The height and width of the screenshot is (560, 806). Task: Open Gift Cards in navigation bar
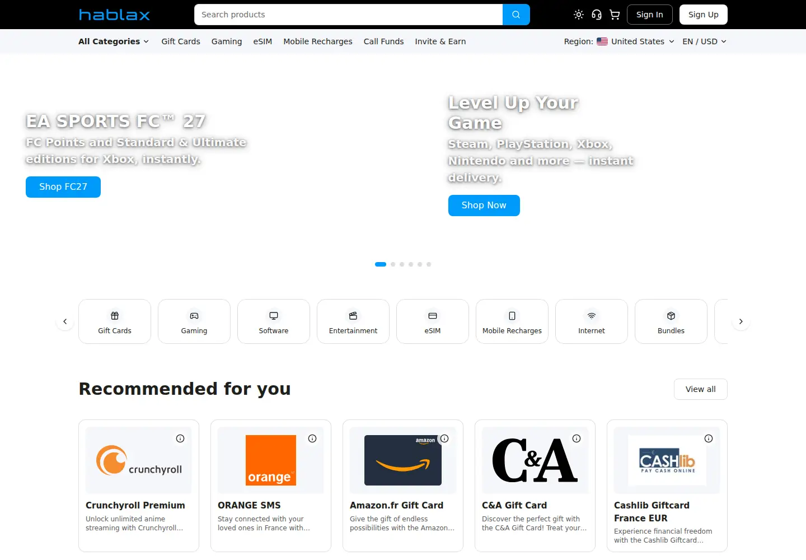(x=181, y=41)
